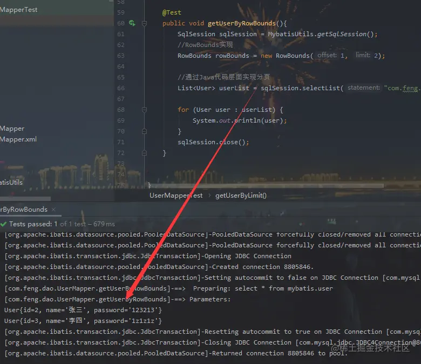Click the //RowBounds实现 comment on line 62
421x364 pixels.
[x=205, y=45]
